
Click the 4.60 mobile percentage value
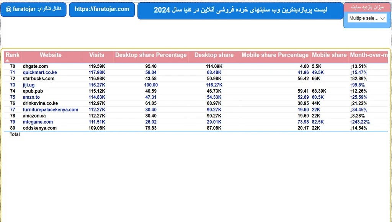click(x=304, y=67)
